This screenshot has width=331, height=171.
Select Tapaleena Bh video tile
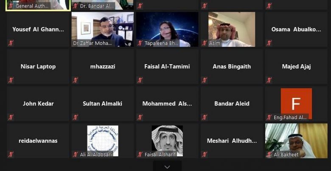(167, 30)
